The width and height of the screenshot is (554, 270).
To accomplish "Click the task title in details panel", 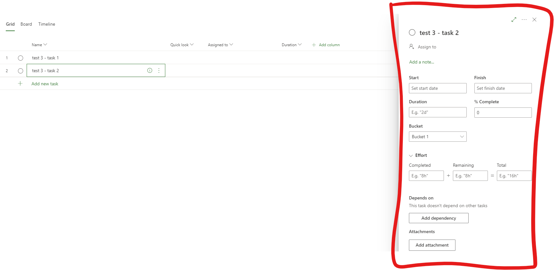I will point(439,33).
